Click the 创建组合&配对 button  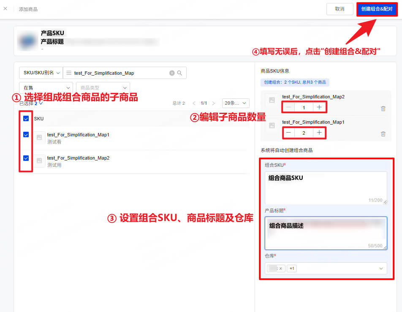point(377,9)
